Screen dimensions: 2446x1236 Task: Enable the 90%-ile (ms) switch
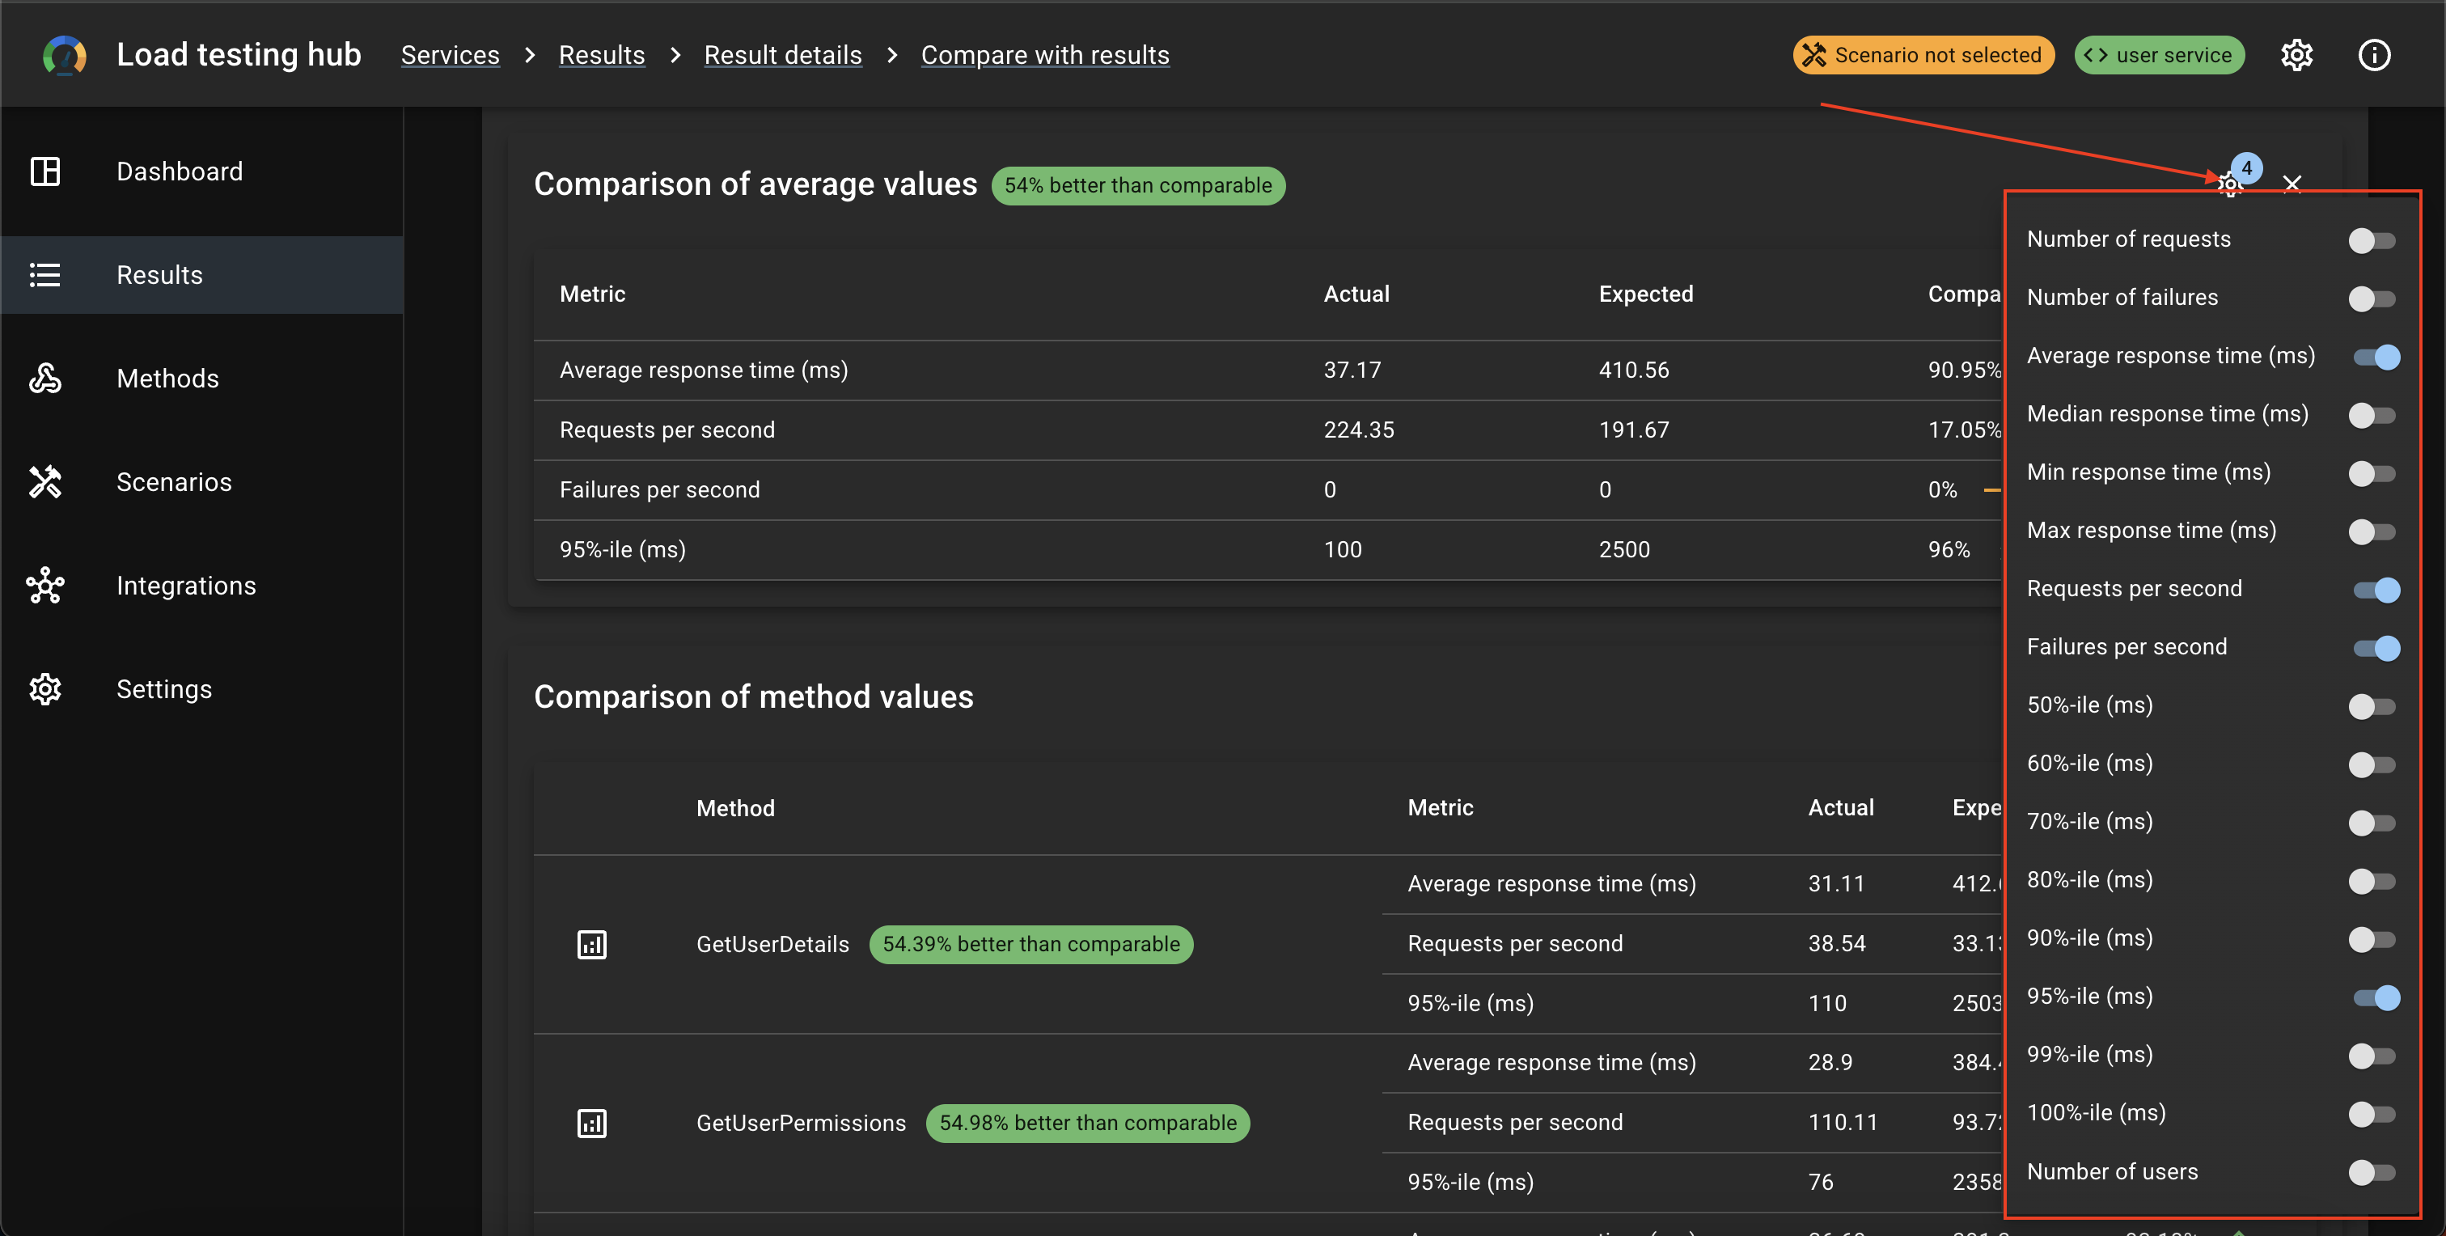[x=2372, y=939]
